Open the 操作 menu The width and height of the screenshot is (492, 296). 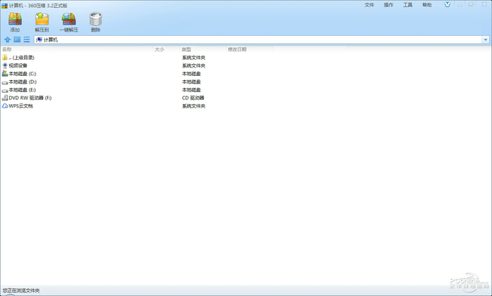[389, 5]
